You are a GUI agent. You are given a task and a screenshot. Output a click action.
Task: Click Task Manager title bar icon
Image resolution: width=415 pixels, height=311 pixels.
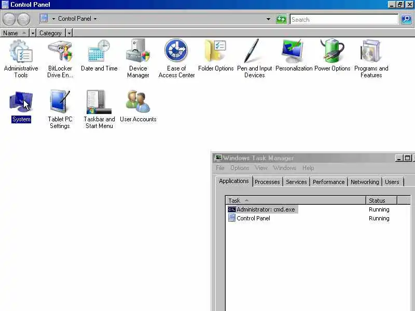[218, 158]
